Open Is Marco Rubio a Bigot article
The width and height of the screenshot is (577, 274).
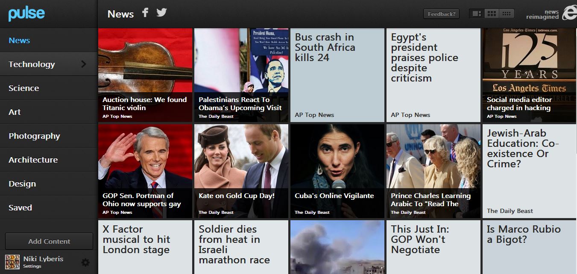530,247
